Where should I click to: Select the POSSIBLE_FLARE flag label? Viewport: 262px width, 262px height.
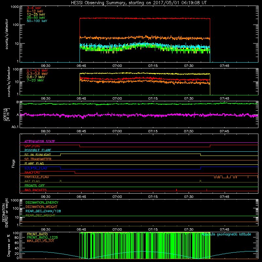(38, 150)
